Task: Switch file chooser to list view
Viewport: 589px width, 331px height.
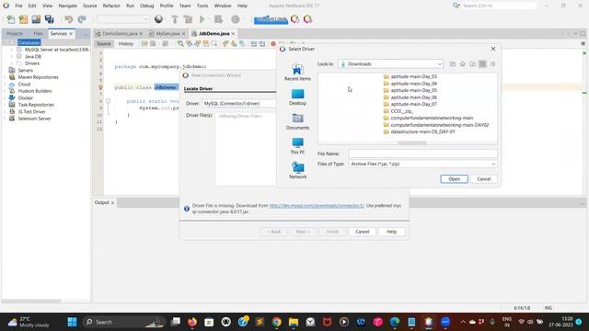Action: click(482, 64)
